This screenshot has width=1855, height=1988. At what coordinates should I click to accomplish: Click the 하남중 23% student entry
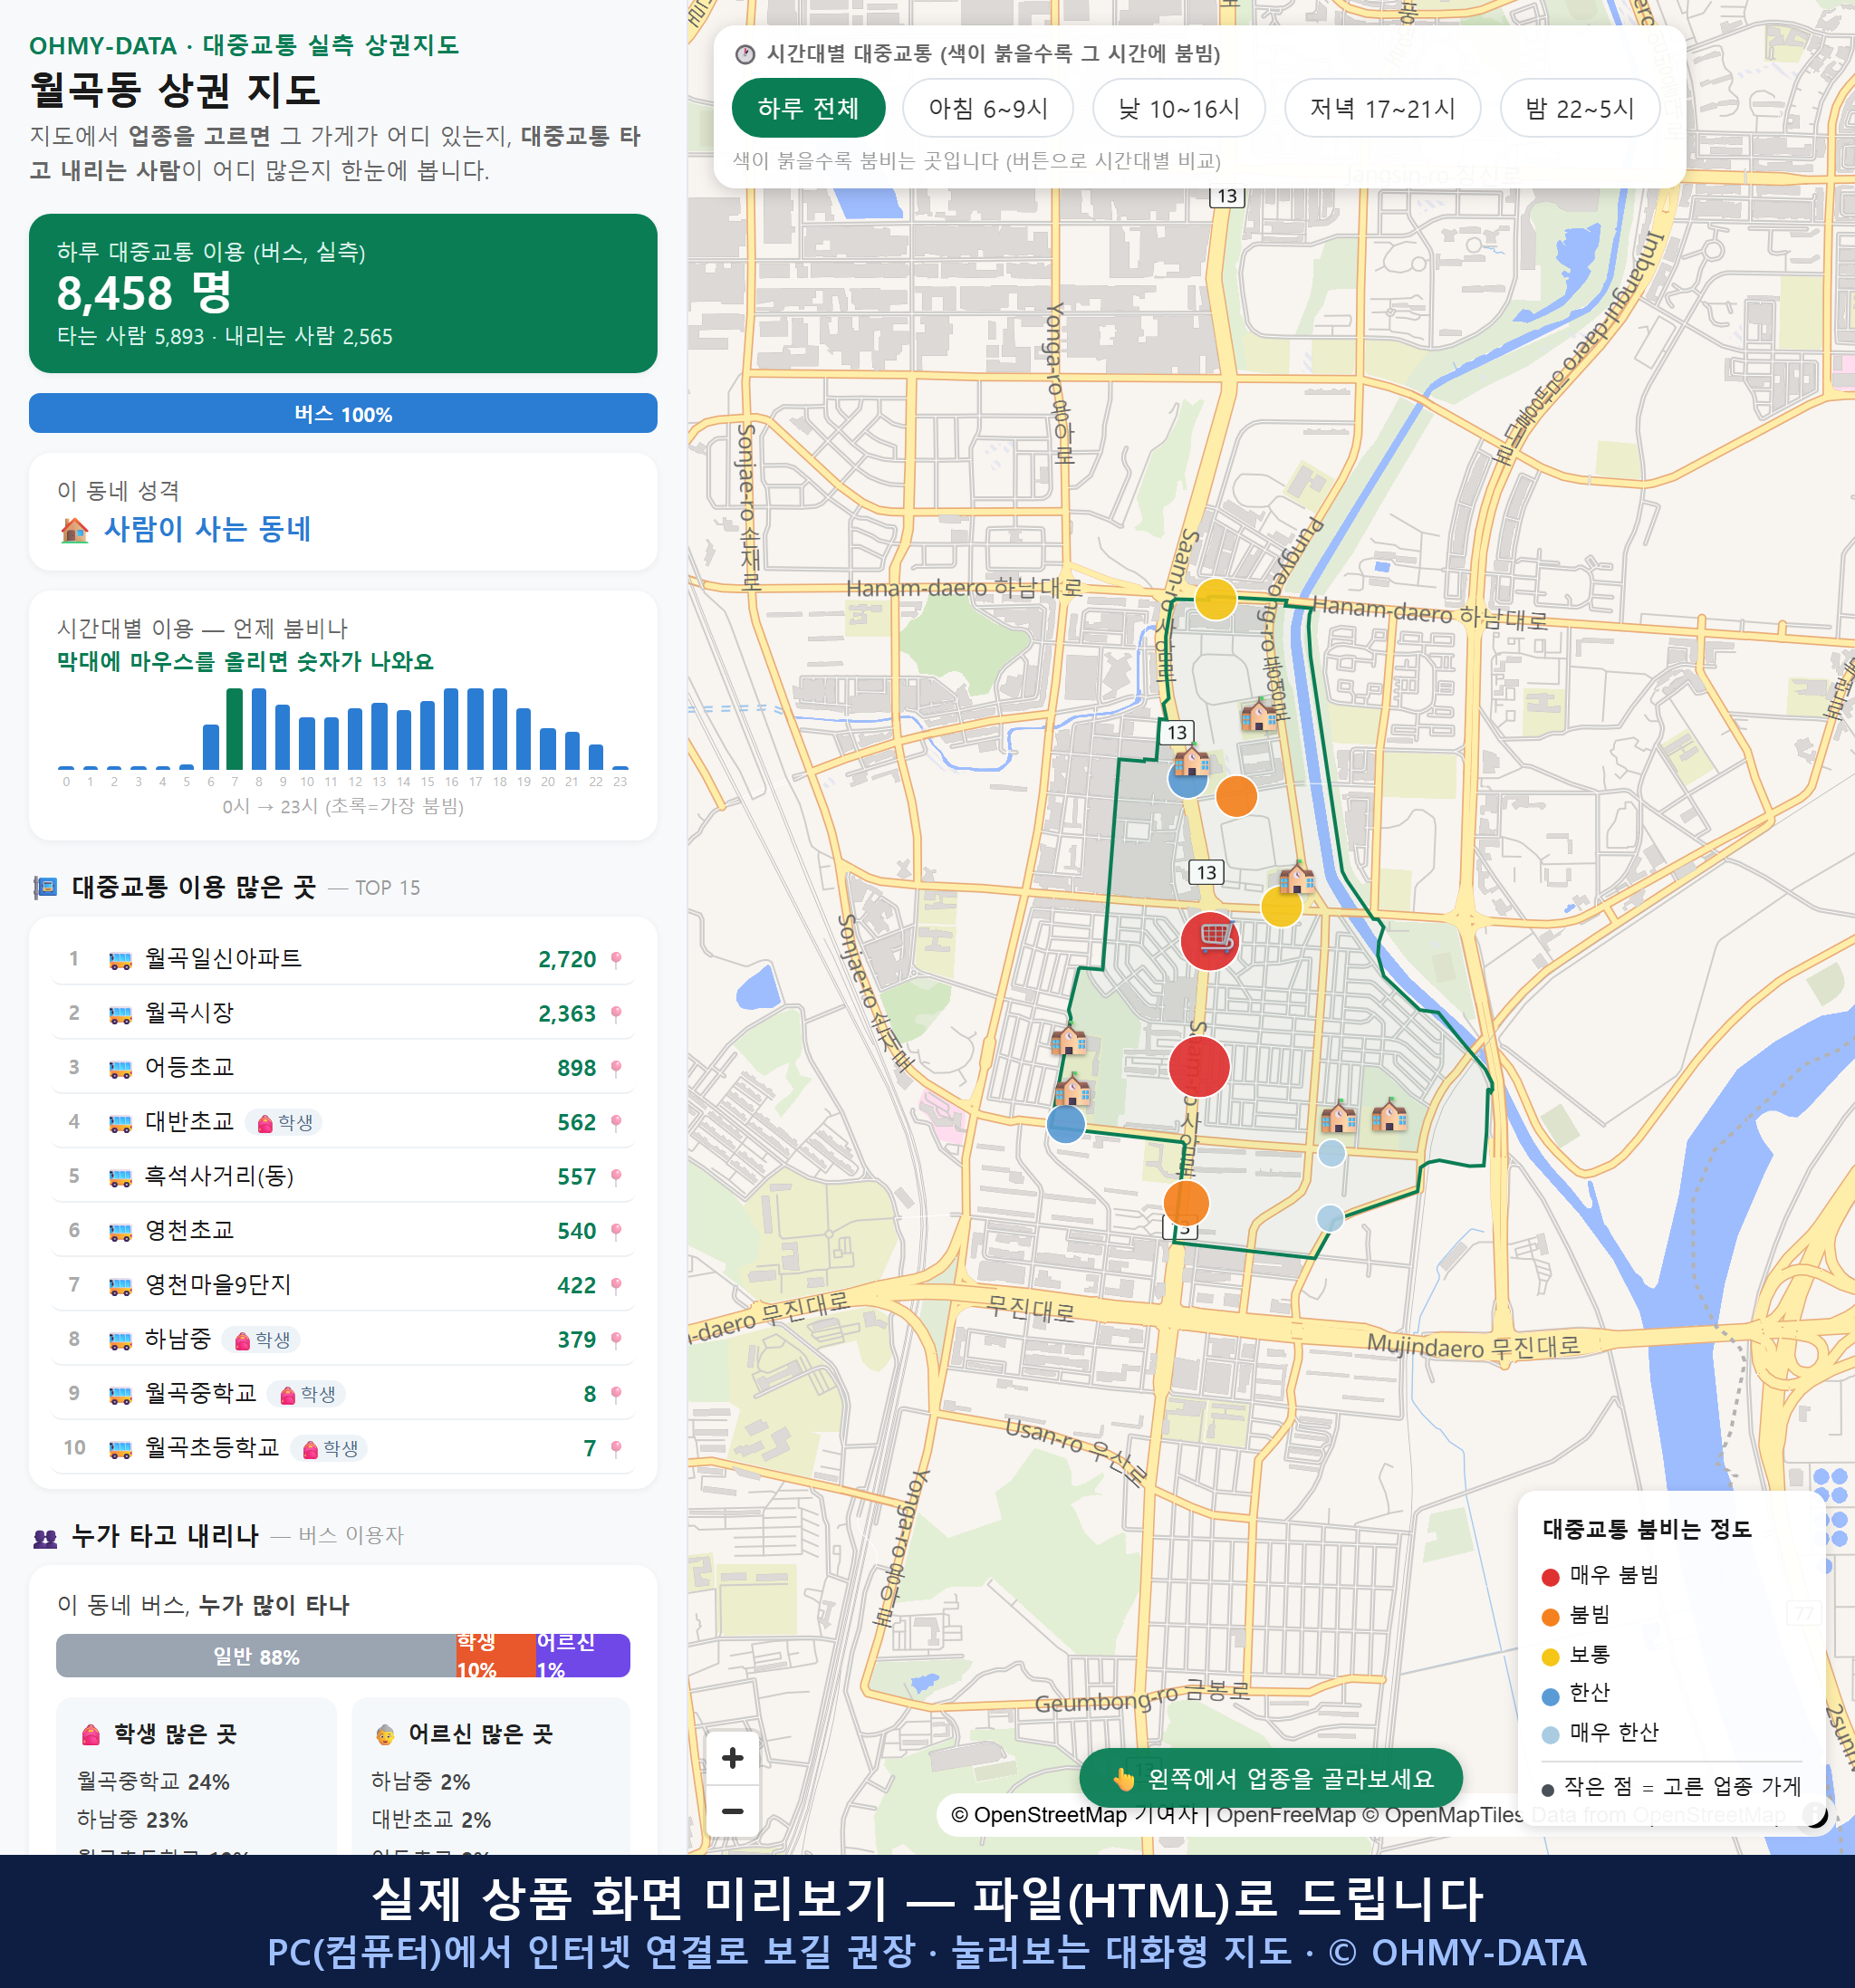(x=132, y=1819)
